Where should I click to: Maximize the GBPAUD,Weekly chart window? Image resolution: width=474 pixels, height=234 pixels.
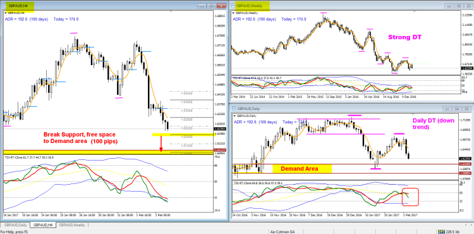click(459, 6)
